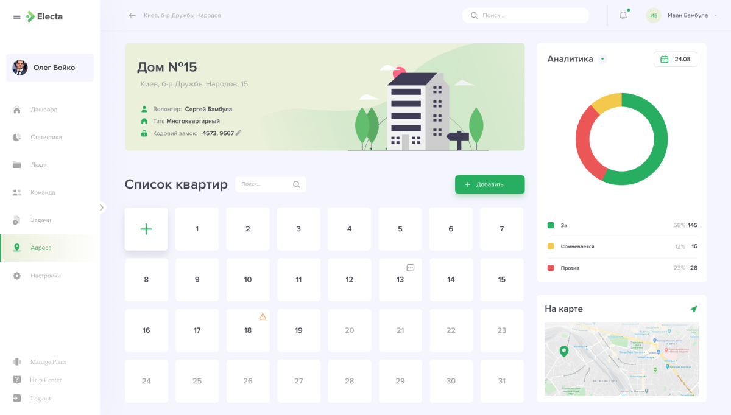Click the green За legend swatch
This screenshot has height=415, width=731.
coord(551,225)
